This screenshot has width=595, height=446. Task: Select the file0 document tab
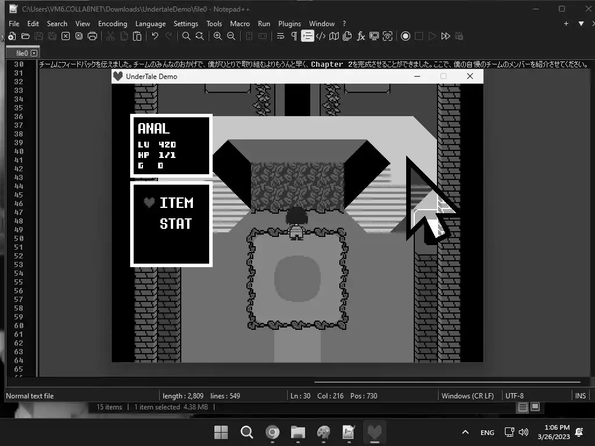(22, 53)
